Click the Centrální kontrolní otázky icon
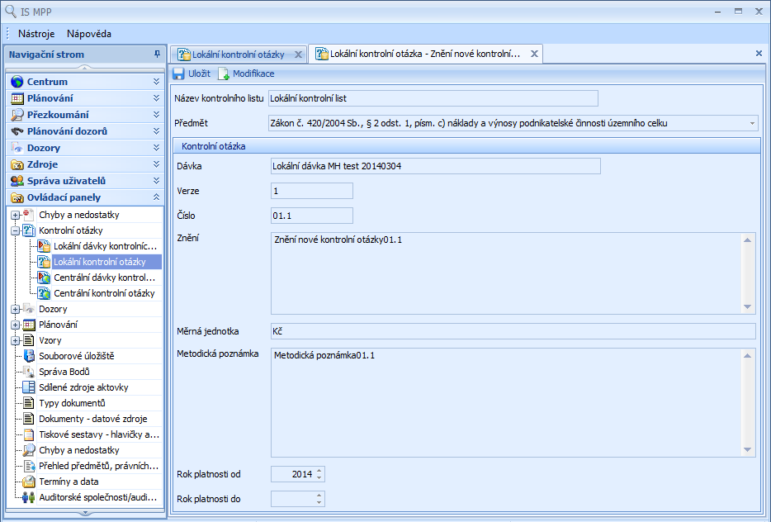The image size is (771, 522). (44, 293)
